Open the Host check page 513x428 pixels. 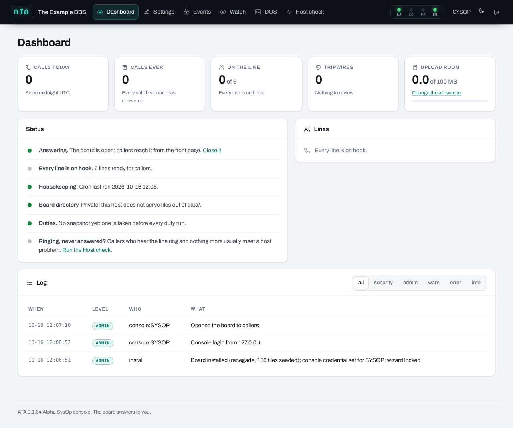click(305, 12)
